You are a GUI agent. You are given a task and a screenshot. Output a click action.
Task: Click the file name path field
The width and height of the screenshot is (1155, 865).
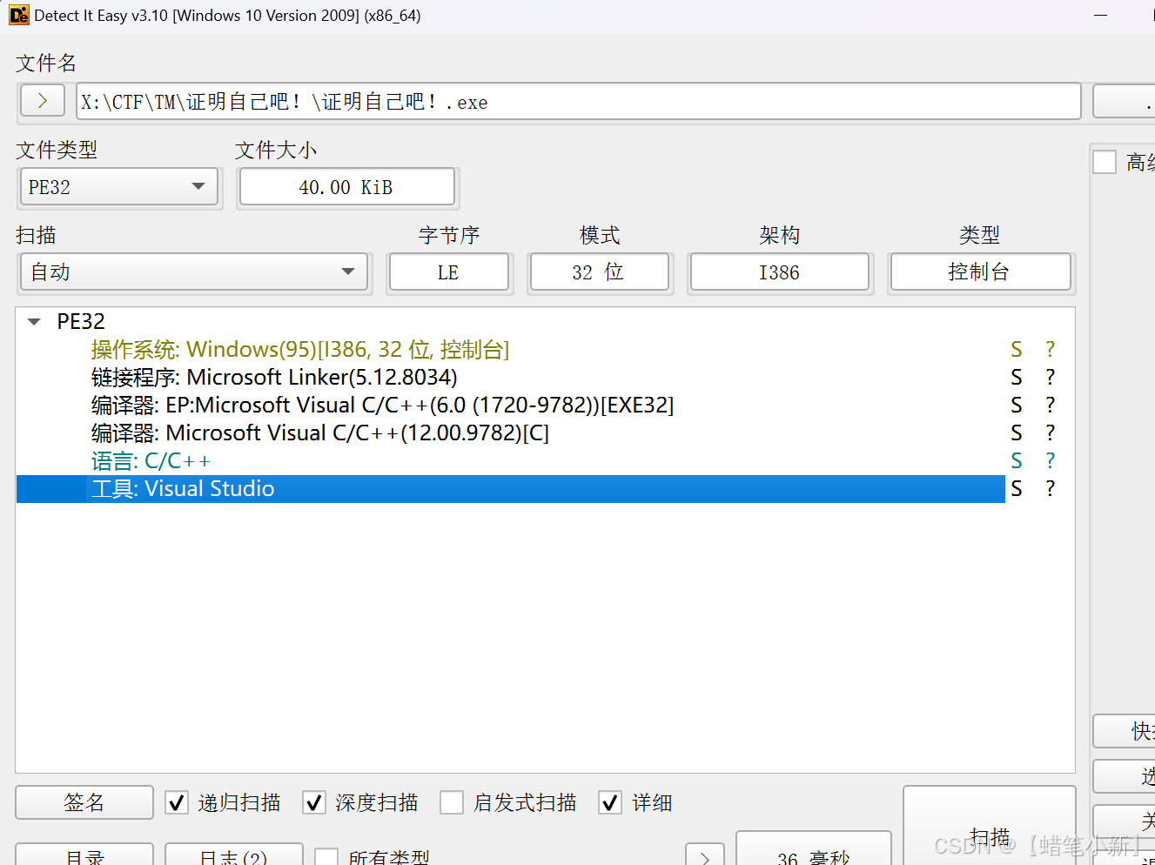(578, 102)
